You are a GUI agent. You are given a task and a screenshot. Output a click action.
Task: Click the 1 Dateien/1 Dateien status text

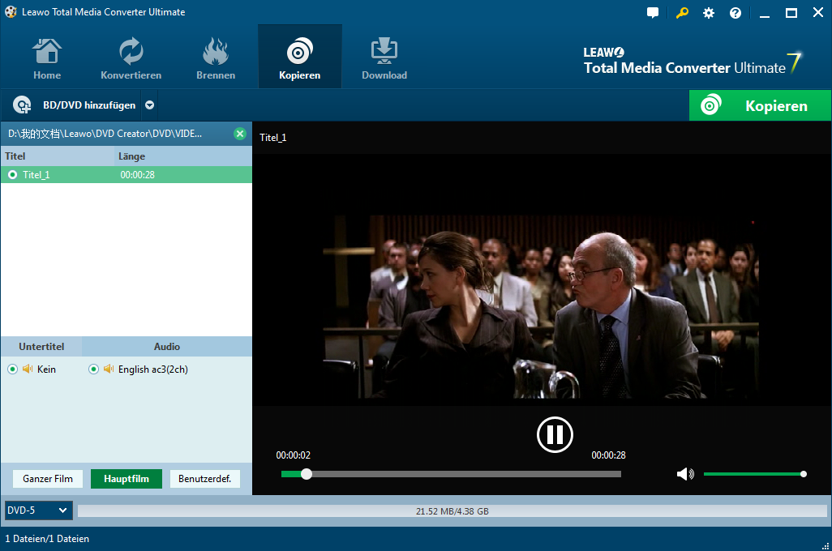tap(47, 538)
